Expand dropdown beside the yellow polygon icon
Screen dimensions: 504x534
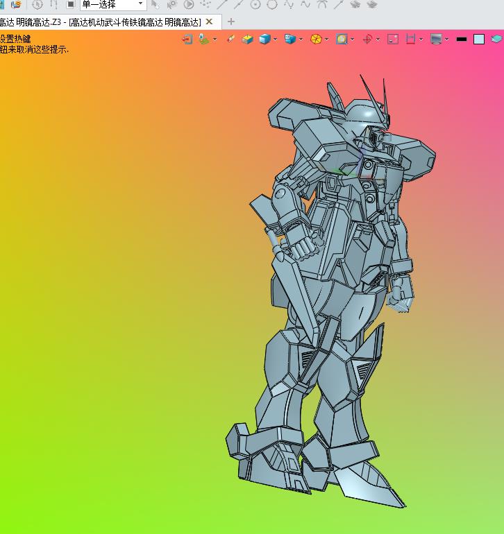tap(327, 40)
